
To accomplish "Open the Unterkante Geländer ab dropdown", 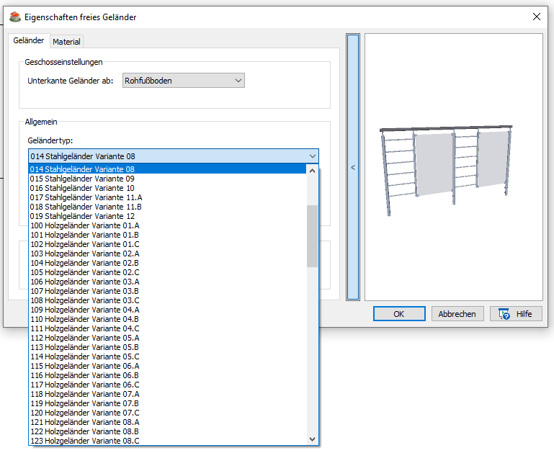I will coord(184,81).
